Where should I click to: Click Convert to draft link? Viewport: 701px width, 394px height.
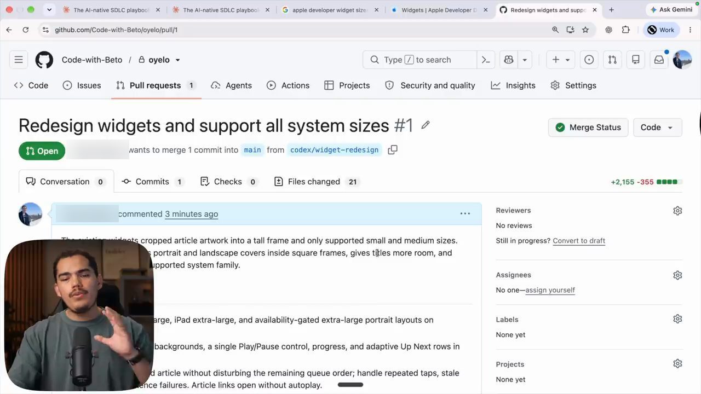579,241
